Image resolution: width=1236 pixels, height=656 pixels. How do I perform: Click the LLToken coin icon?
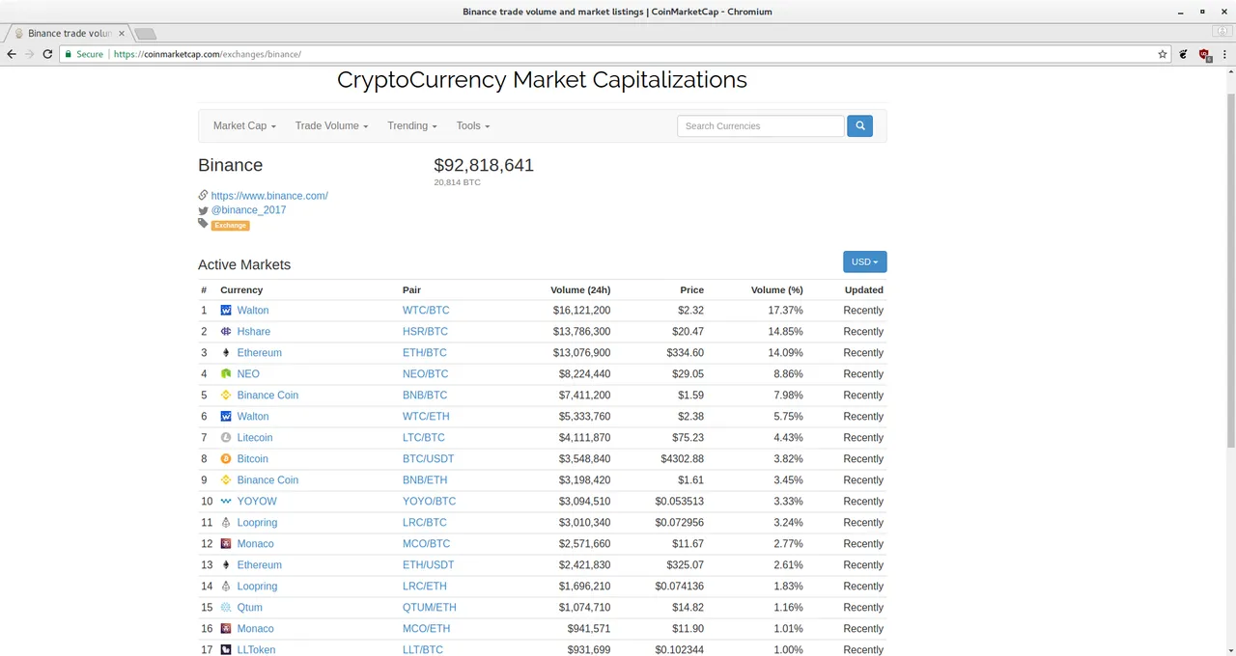[226, 650]
